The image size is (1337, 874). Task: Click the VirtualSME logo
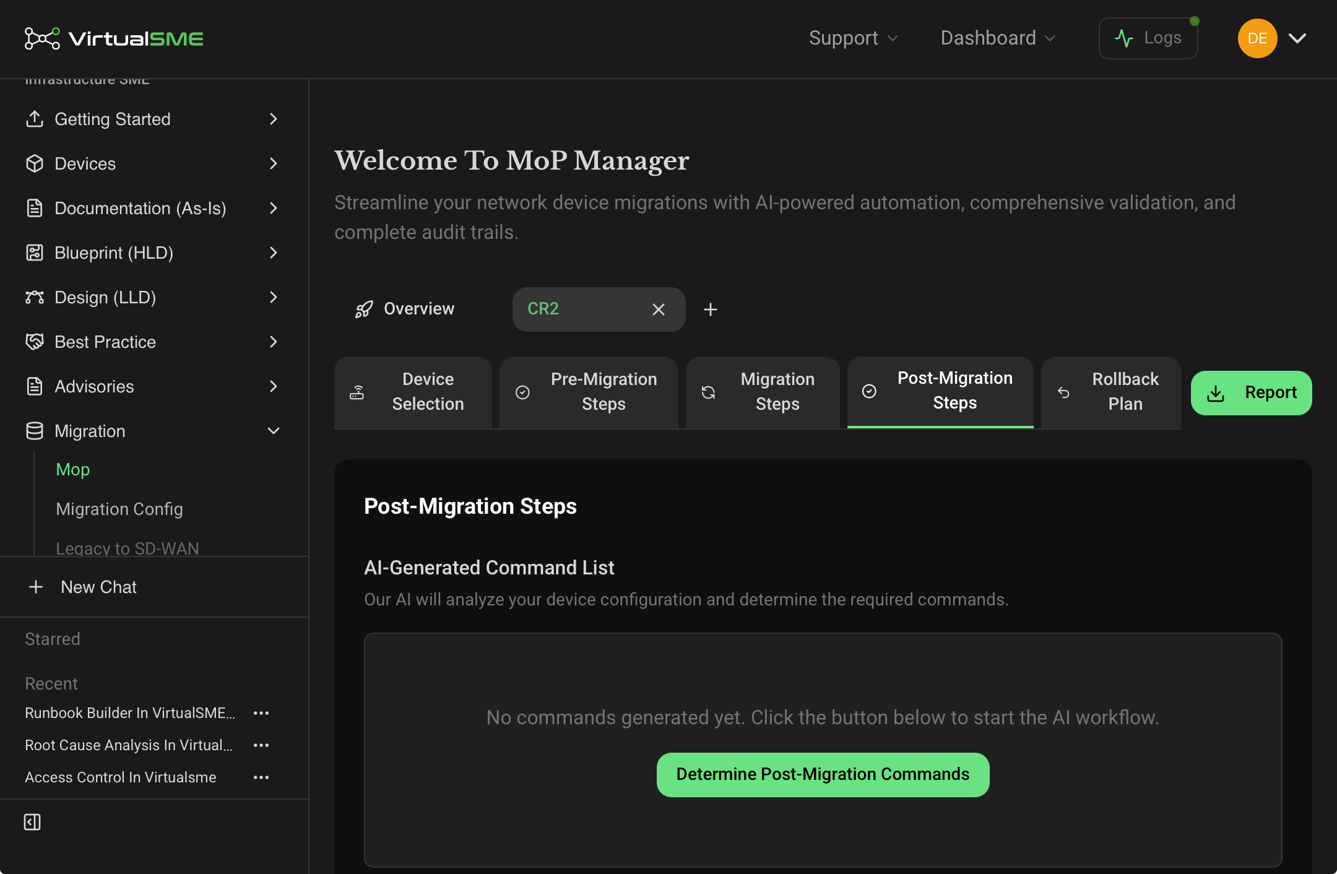tap(114, 38)
